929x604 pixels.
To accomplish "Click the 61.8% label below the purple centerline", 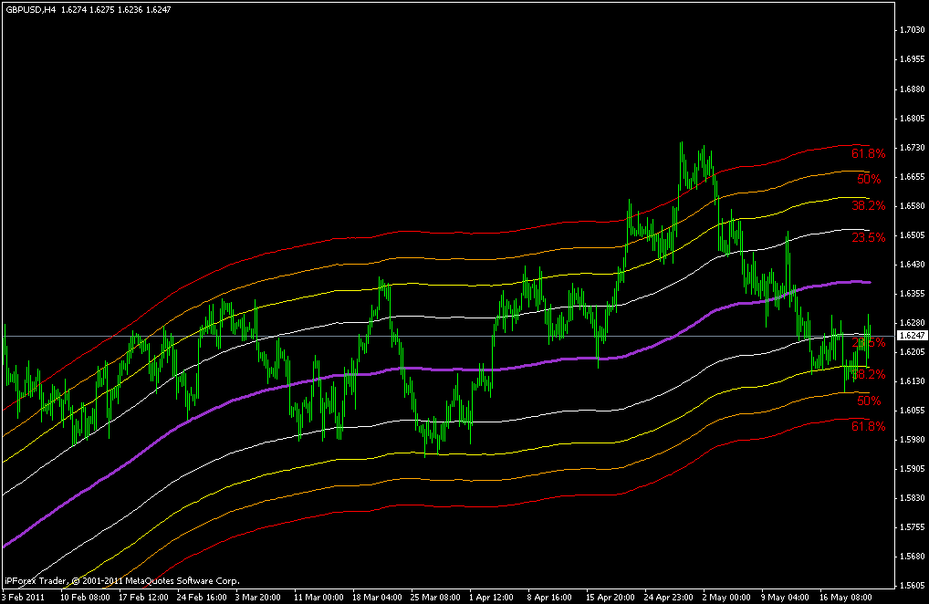I will (869, 426).
